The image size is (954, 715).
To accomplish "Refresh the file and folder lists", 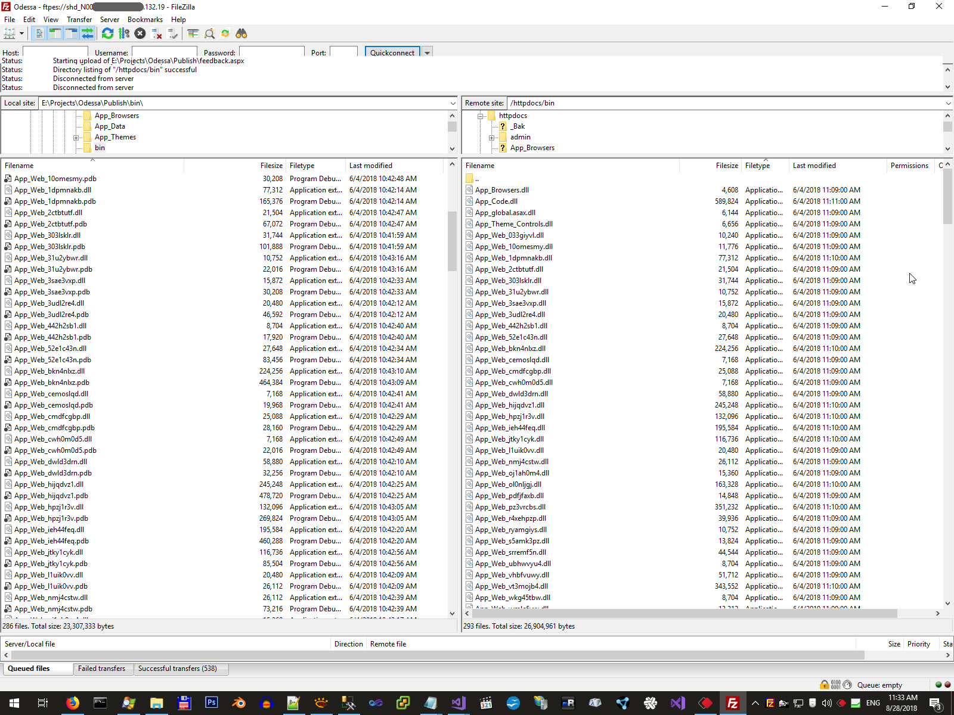I will point(107,33).
